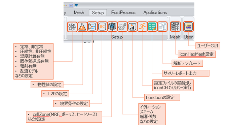Image resolution: width=227 pixels, height=127 pixels.
Task: Open the gear iteration scheme settings icon
Action: click(122, 27)
